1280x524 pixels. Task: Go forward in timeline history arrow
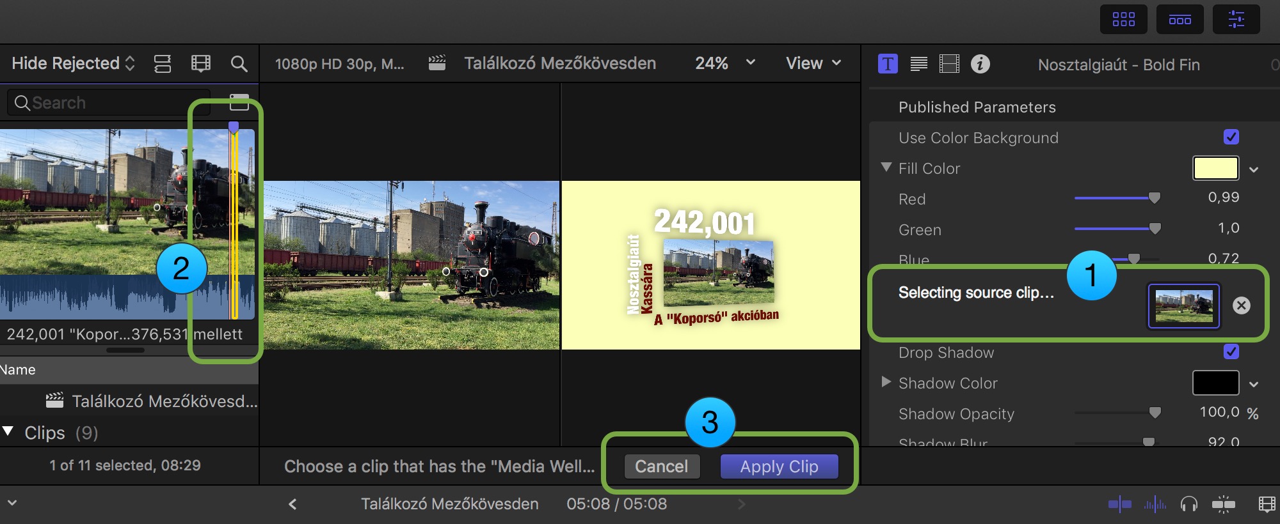[x=741, y=504]
